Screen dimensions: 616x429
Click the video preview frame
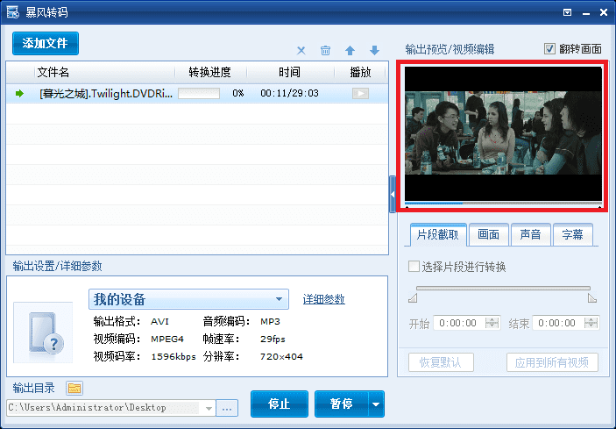(x=503, y=133)
